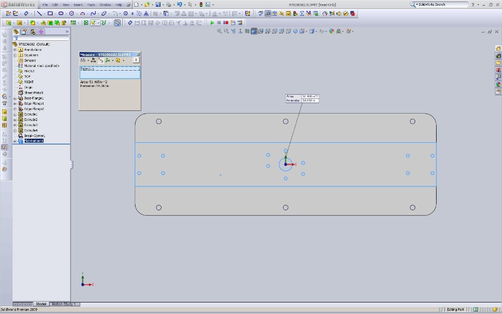Viewport: 502px width, 314px height.
Task: Open the View Orientation dropdown
Action: tap(303, 31)
